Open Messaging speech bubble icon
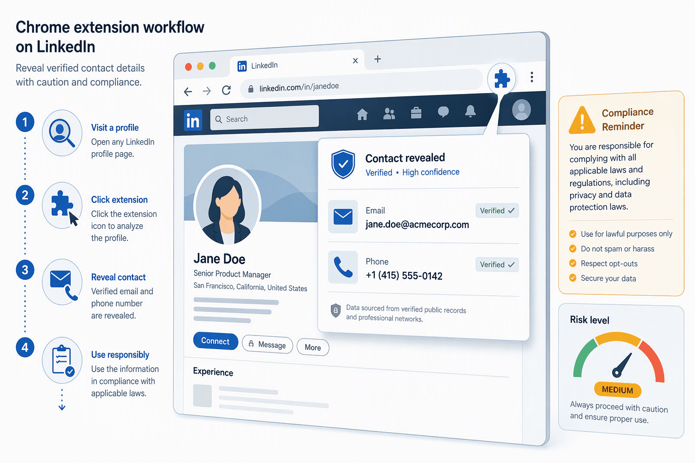Viewport: 695px width, 463px height. tap(443, 112)
